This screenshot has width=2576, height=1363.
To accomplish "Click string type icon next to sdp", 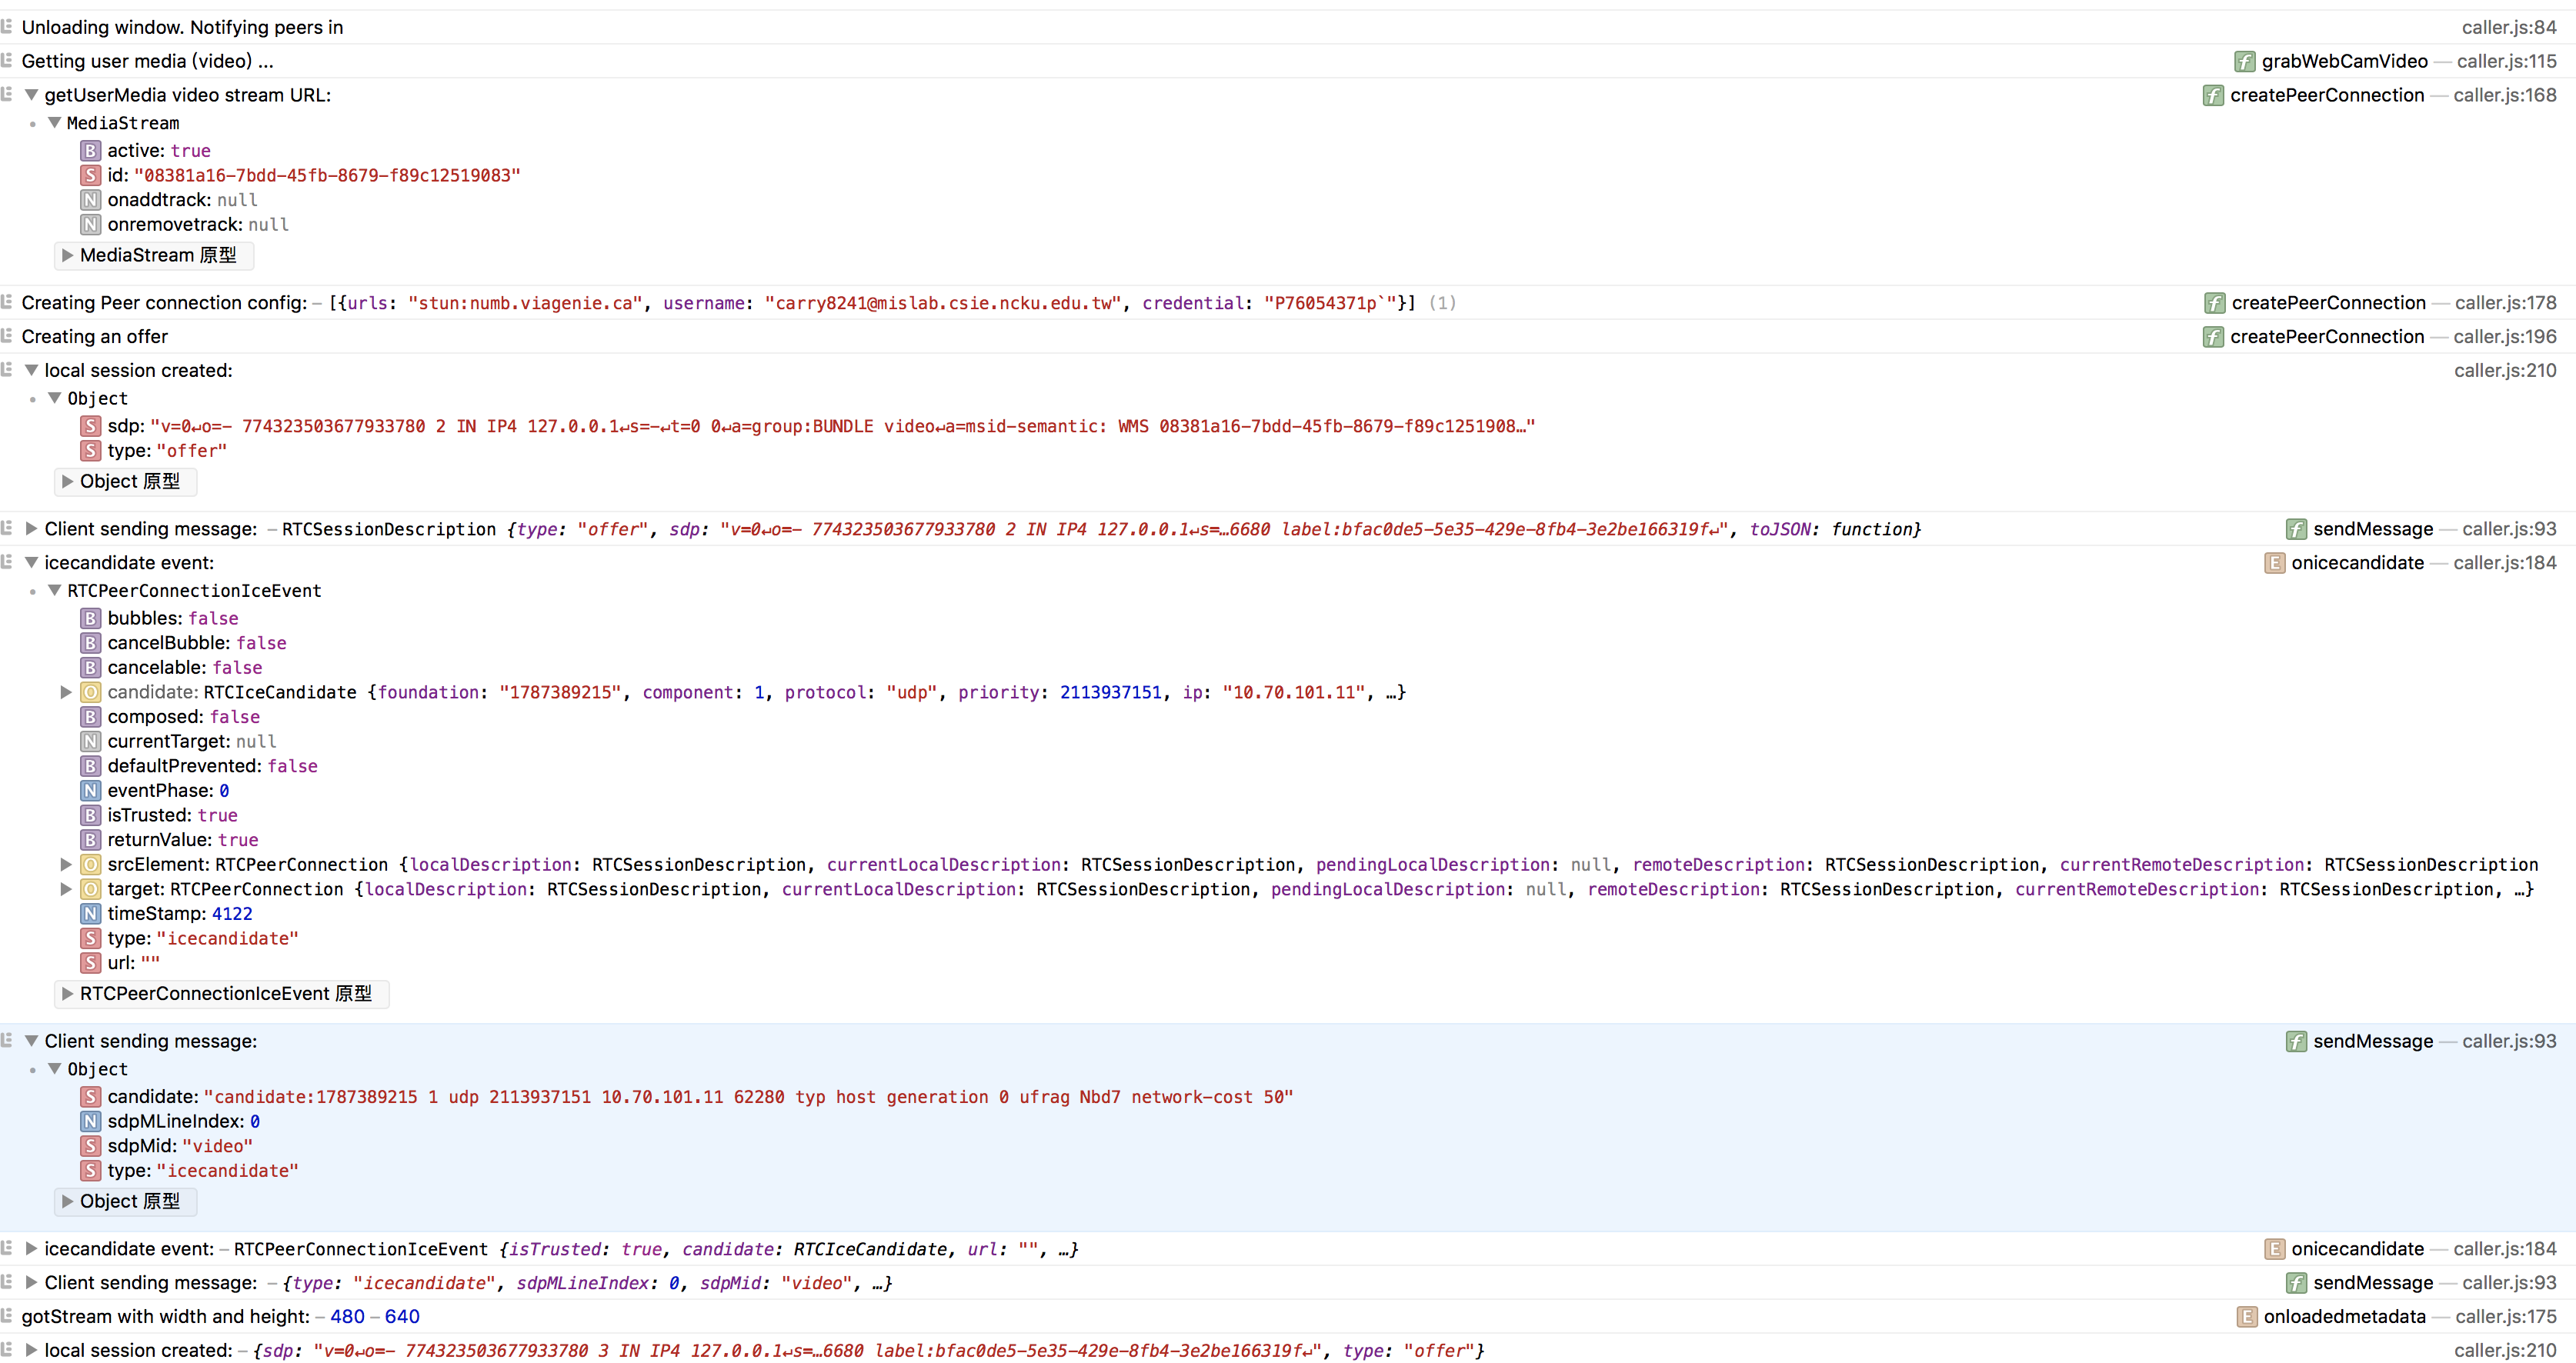I will point(91,427).
